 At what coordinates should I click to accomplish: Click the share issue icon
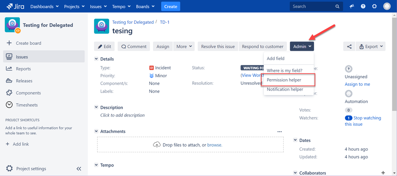click(x=349, y=46)
